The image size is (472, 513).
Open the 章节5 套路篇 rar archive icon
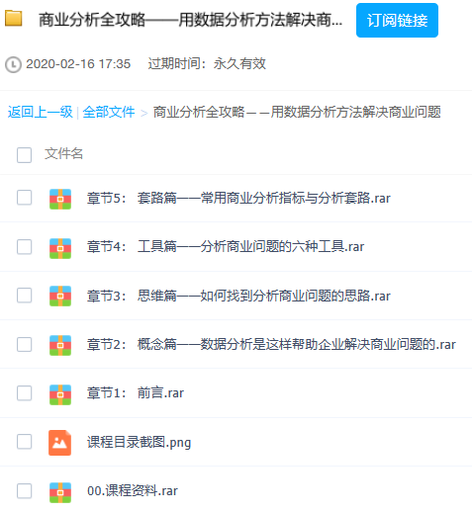pyautogui.click(x=60, y=199)
